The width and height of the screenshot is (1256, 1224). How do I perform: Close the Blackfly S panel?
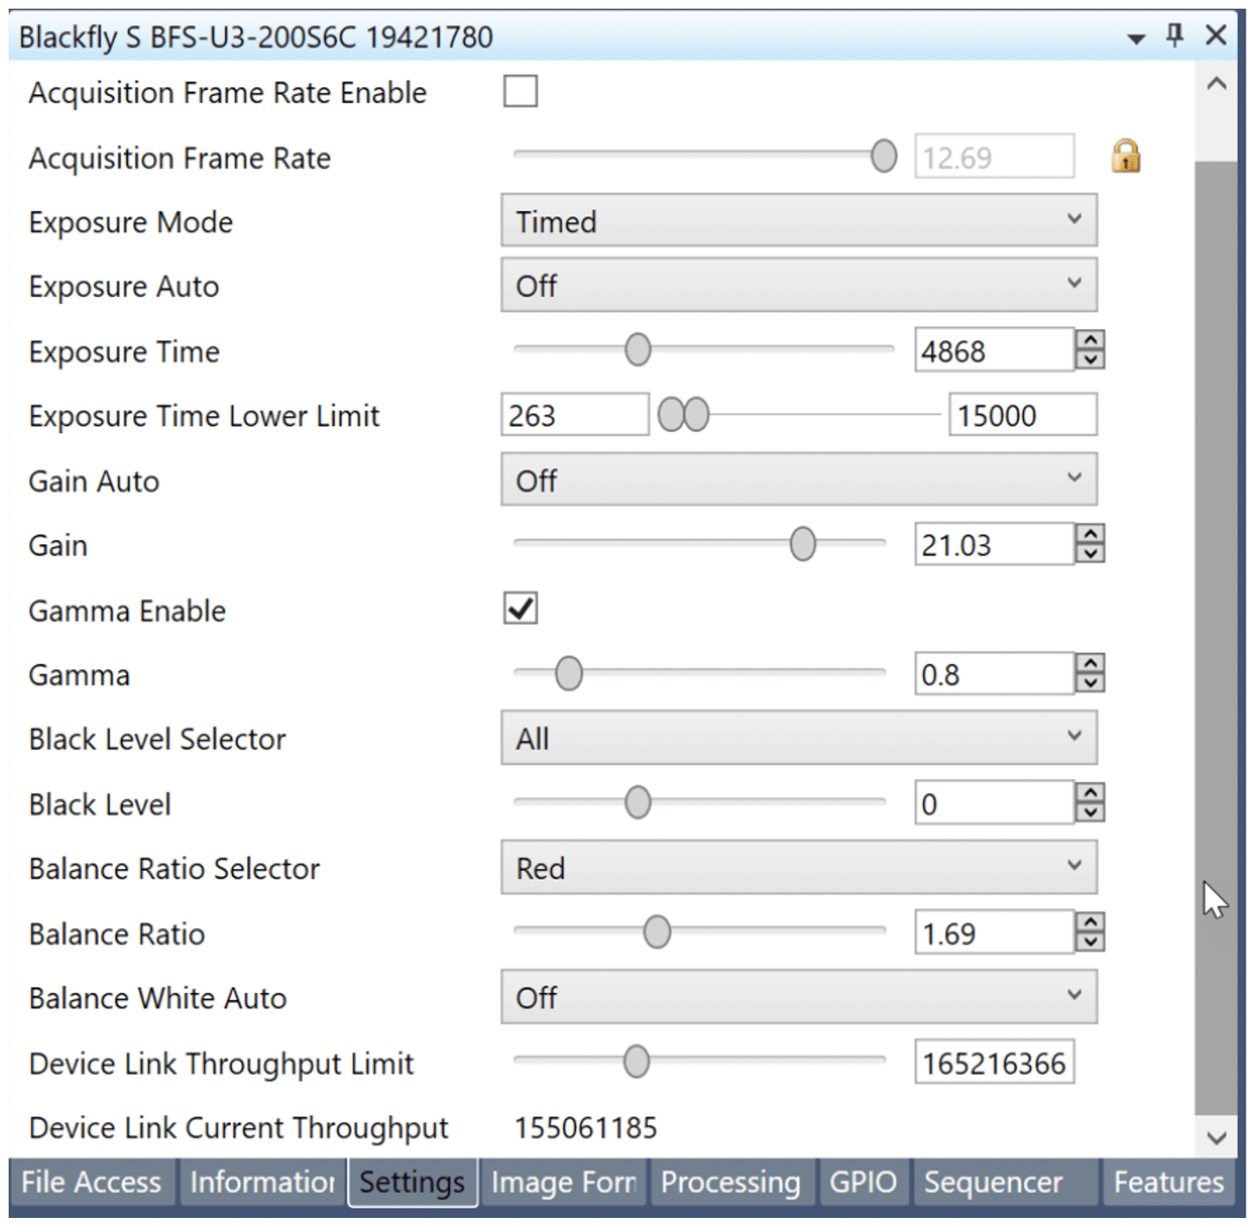click(x=1216, y=35)
